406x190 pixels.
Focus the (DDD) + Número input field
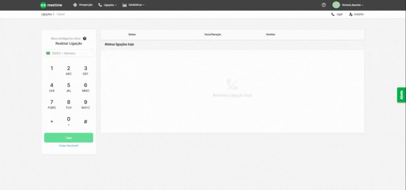tap(68, 53)
